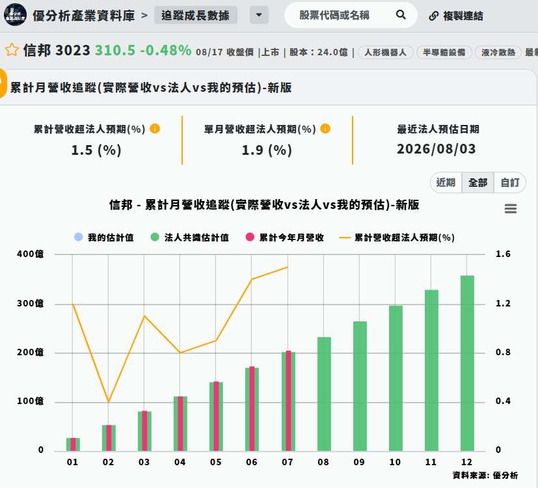This screenshot has width=538, height=488.
Task: Click 複製連結 to copy link
Action: pyautogui.click(x=463, y=16)
